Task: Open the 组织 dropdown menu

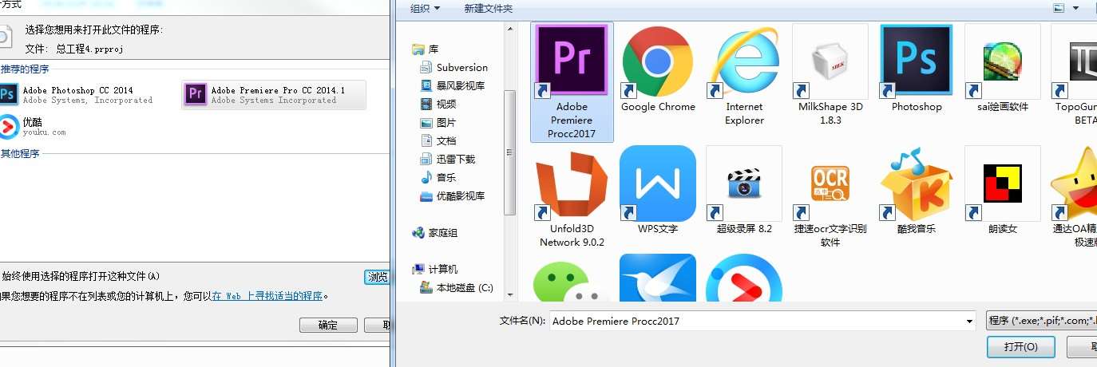Action: pos(425,9)
